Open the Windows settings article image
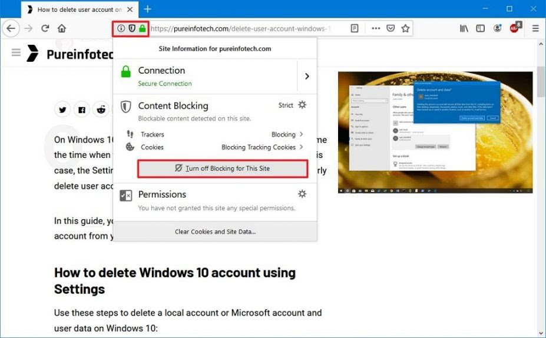 click(435, 132)
